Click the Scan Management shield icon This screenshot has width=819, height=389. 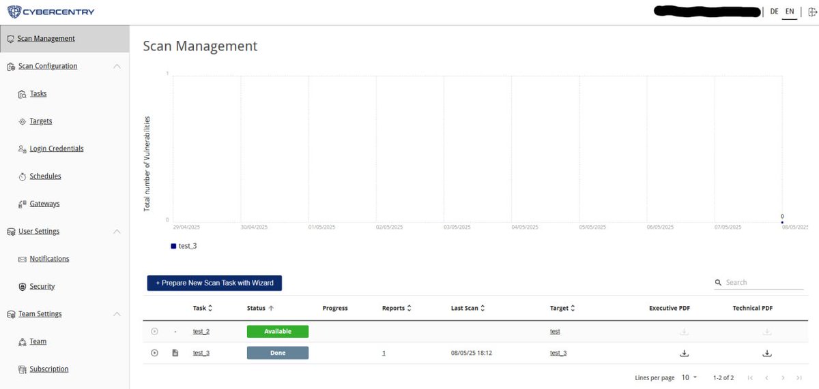click(10, 39)
